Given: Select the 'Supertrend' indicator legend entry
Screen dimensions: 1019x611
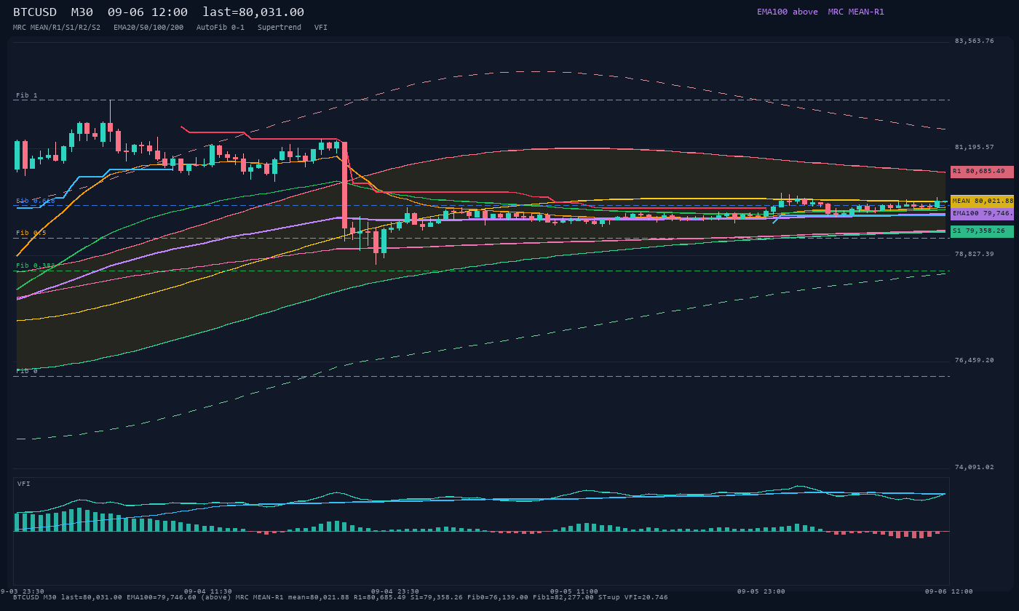Looking at the screenshot, I should click(279, 28).
